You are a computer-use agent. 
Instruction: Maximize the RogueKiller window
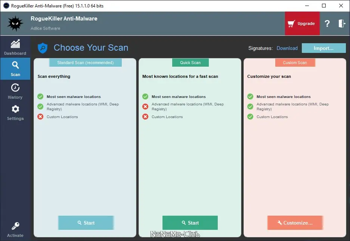tap(324, 6)
